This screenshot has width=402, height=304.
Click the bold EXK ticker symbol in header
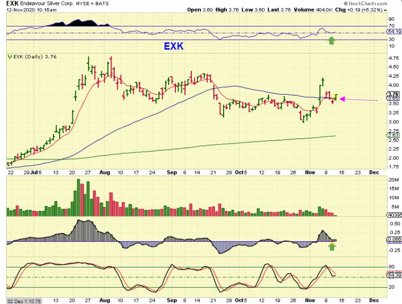(x=12, y=4)
